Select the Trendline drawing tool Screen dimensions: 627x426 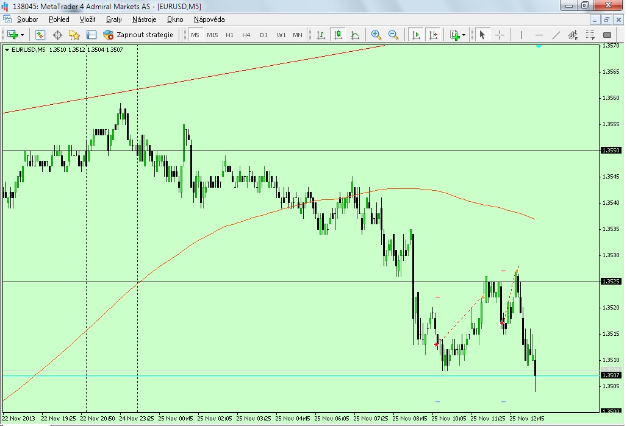coord(556,35)
